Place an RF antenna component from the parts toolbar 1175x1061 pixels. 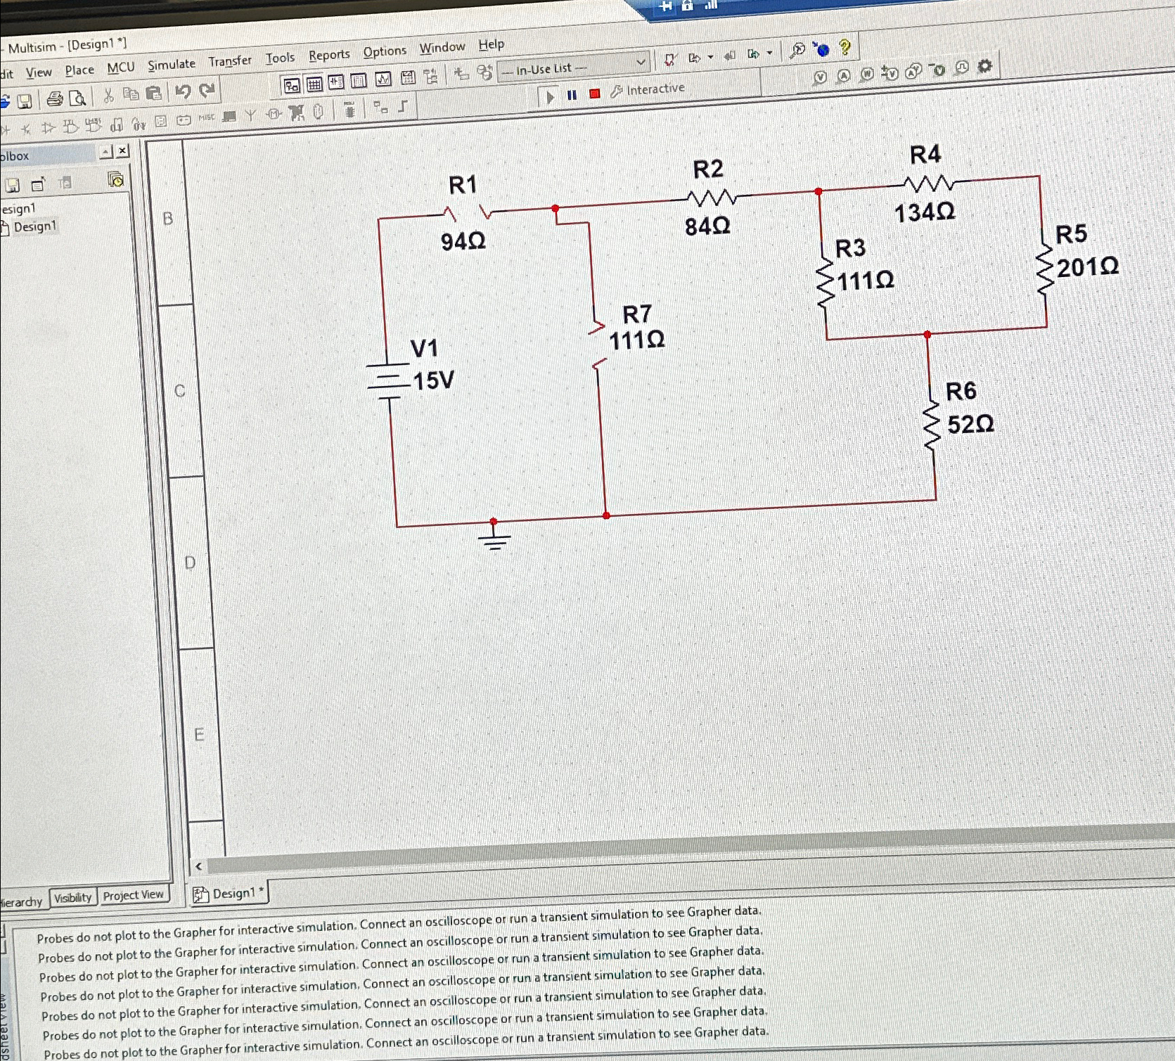click(250, 115)
